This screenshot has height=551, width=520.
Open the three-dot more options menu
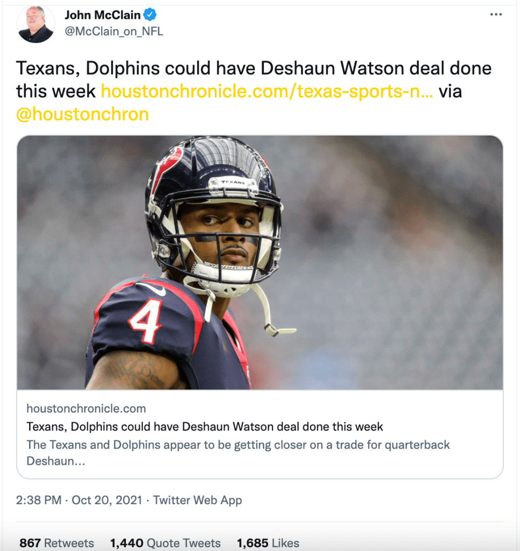coord(496,15)
